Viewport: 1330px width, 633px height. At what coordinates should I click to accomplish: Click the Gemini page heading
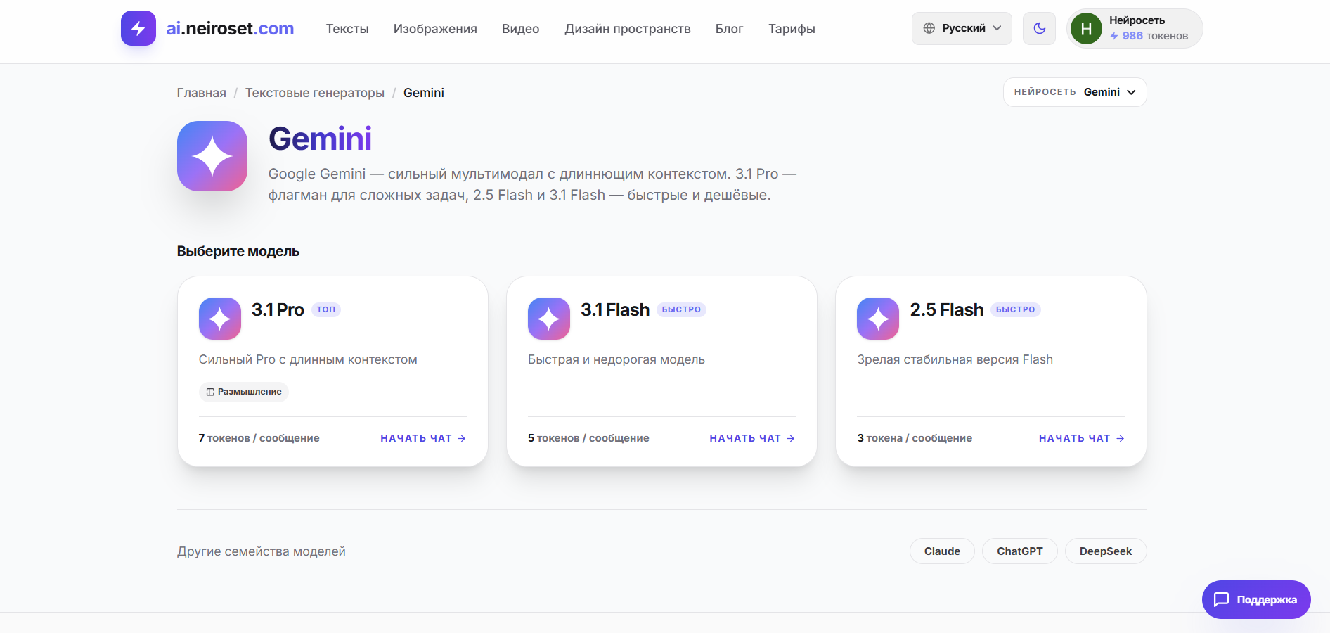tap(320, 139)
